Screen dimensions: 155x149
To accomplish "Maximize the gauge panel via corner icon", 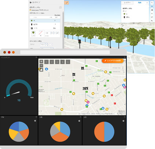I will (x=36, y=57).
